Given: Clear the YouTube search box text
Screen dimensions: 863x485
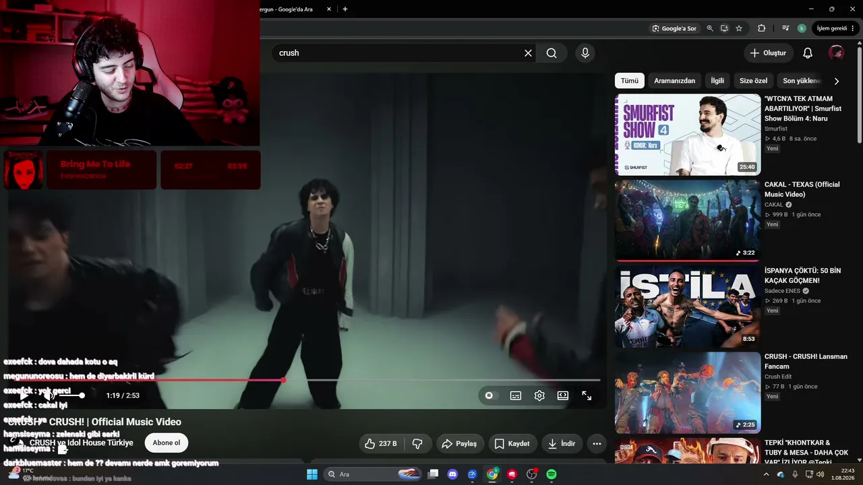Looking at the screenshot, I should (x=528, y=53).
